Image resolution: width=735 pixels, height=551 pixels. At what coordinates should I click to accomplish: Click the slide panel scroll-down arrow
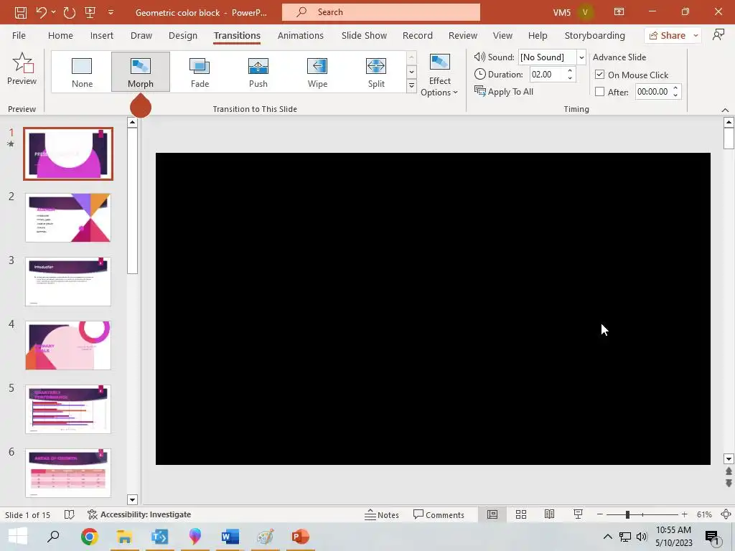(x=132, y=499)
